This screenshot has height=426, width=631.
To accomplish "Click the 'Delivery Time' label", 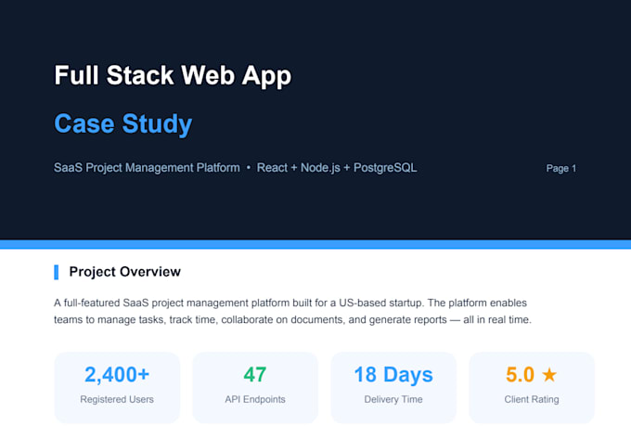I will (x=393, y=399).
